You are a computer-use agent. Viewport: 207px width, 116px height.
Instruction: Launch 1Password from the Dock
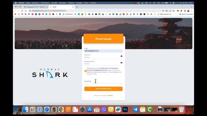(x=40, y=110)
